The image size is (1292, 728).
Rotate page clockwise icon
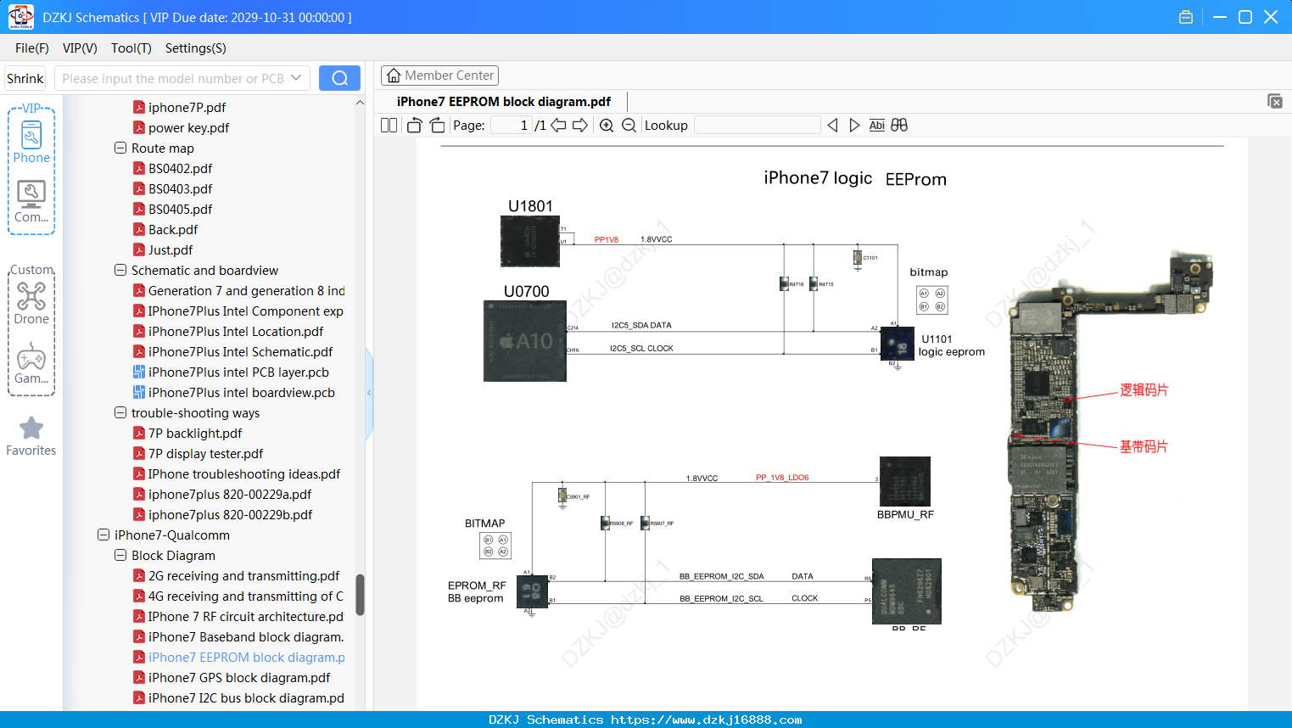pyautogui.click(x=437, y=126)
